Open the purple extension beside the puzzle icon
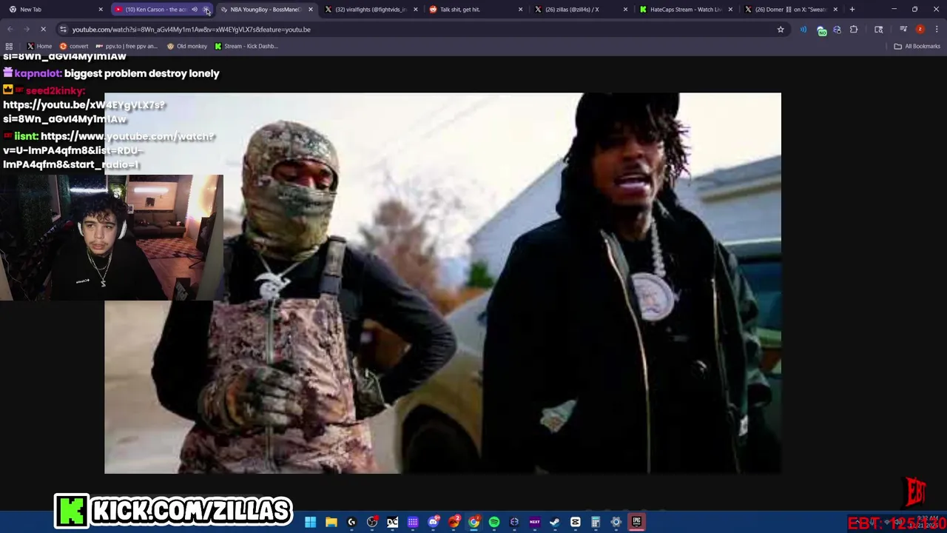The height and width of the screenshot is (533, 947). 837,30
